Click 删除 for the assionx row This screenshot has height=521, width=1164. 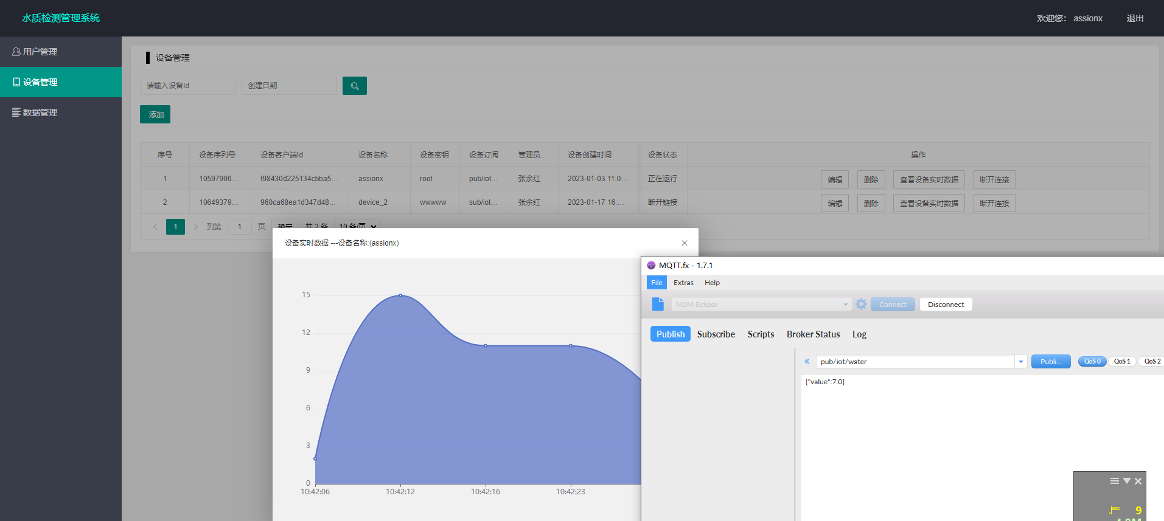871,179
